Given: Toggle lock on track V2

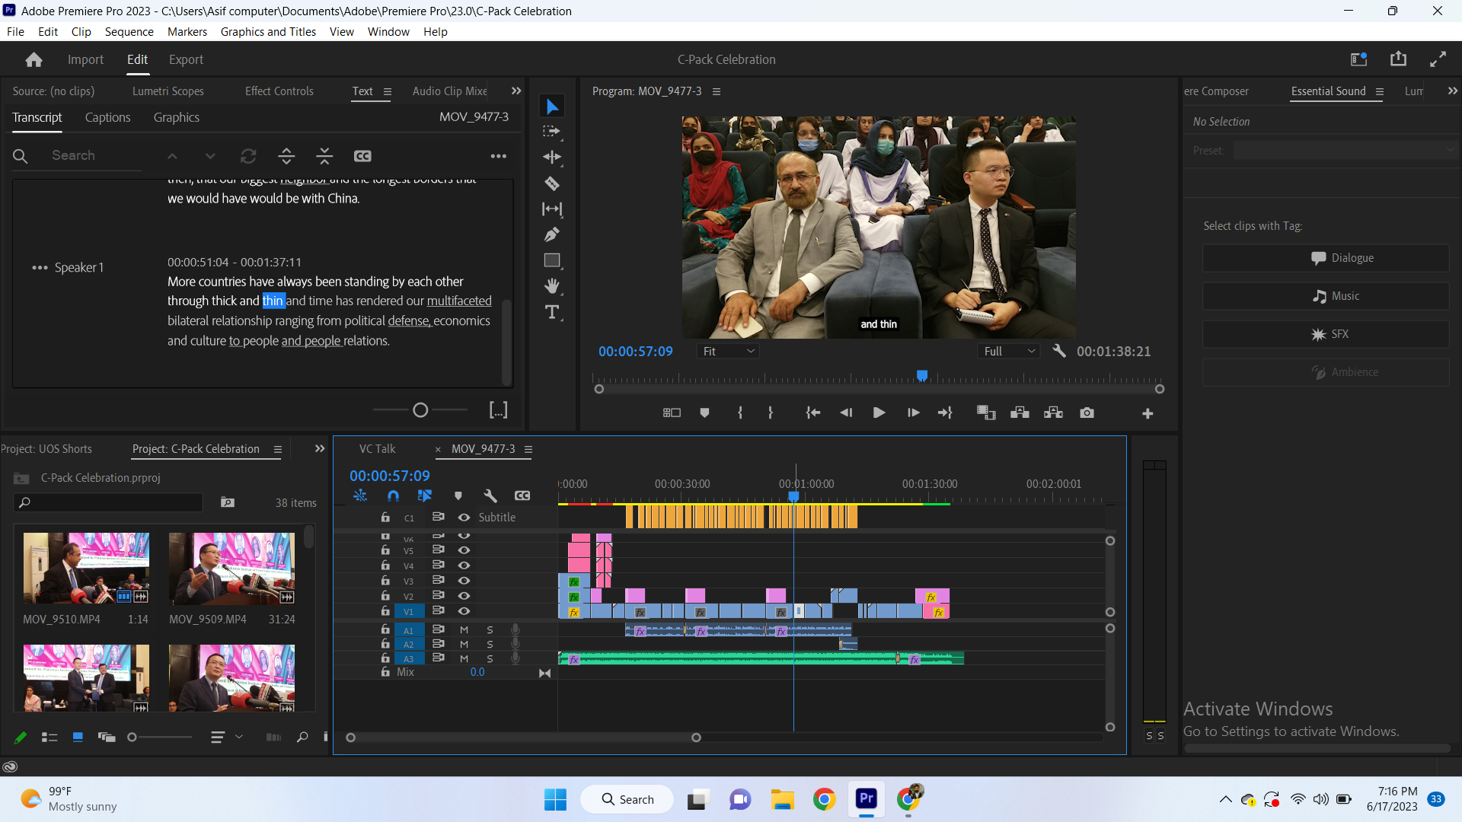Looking at the screenshot, I should pyautogui.click(x=385, y=596).
